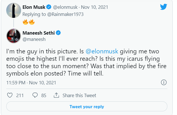Click the share arrow icon
Viewport: 177px width, 115px height.
[x=56, y=95]
